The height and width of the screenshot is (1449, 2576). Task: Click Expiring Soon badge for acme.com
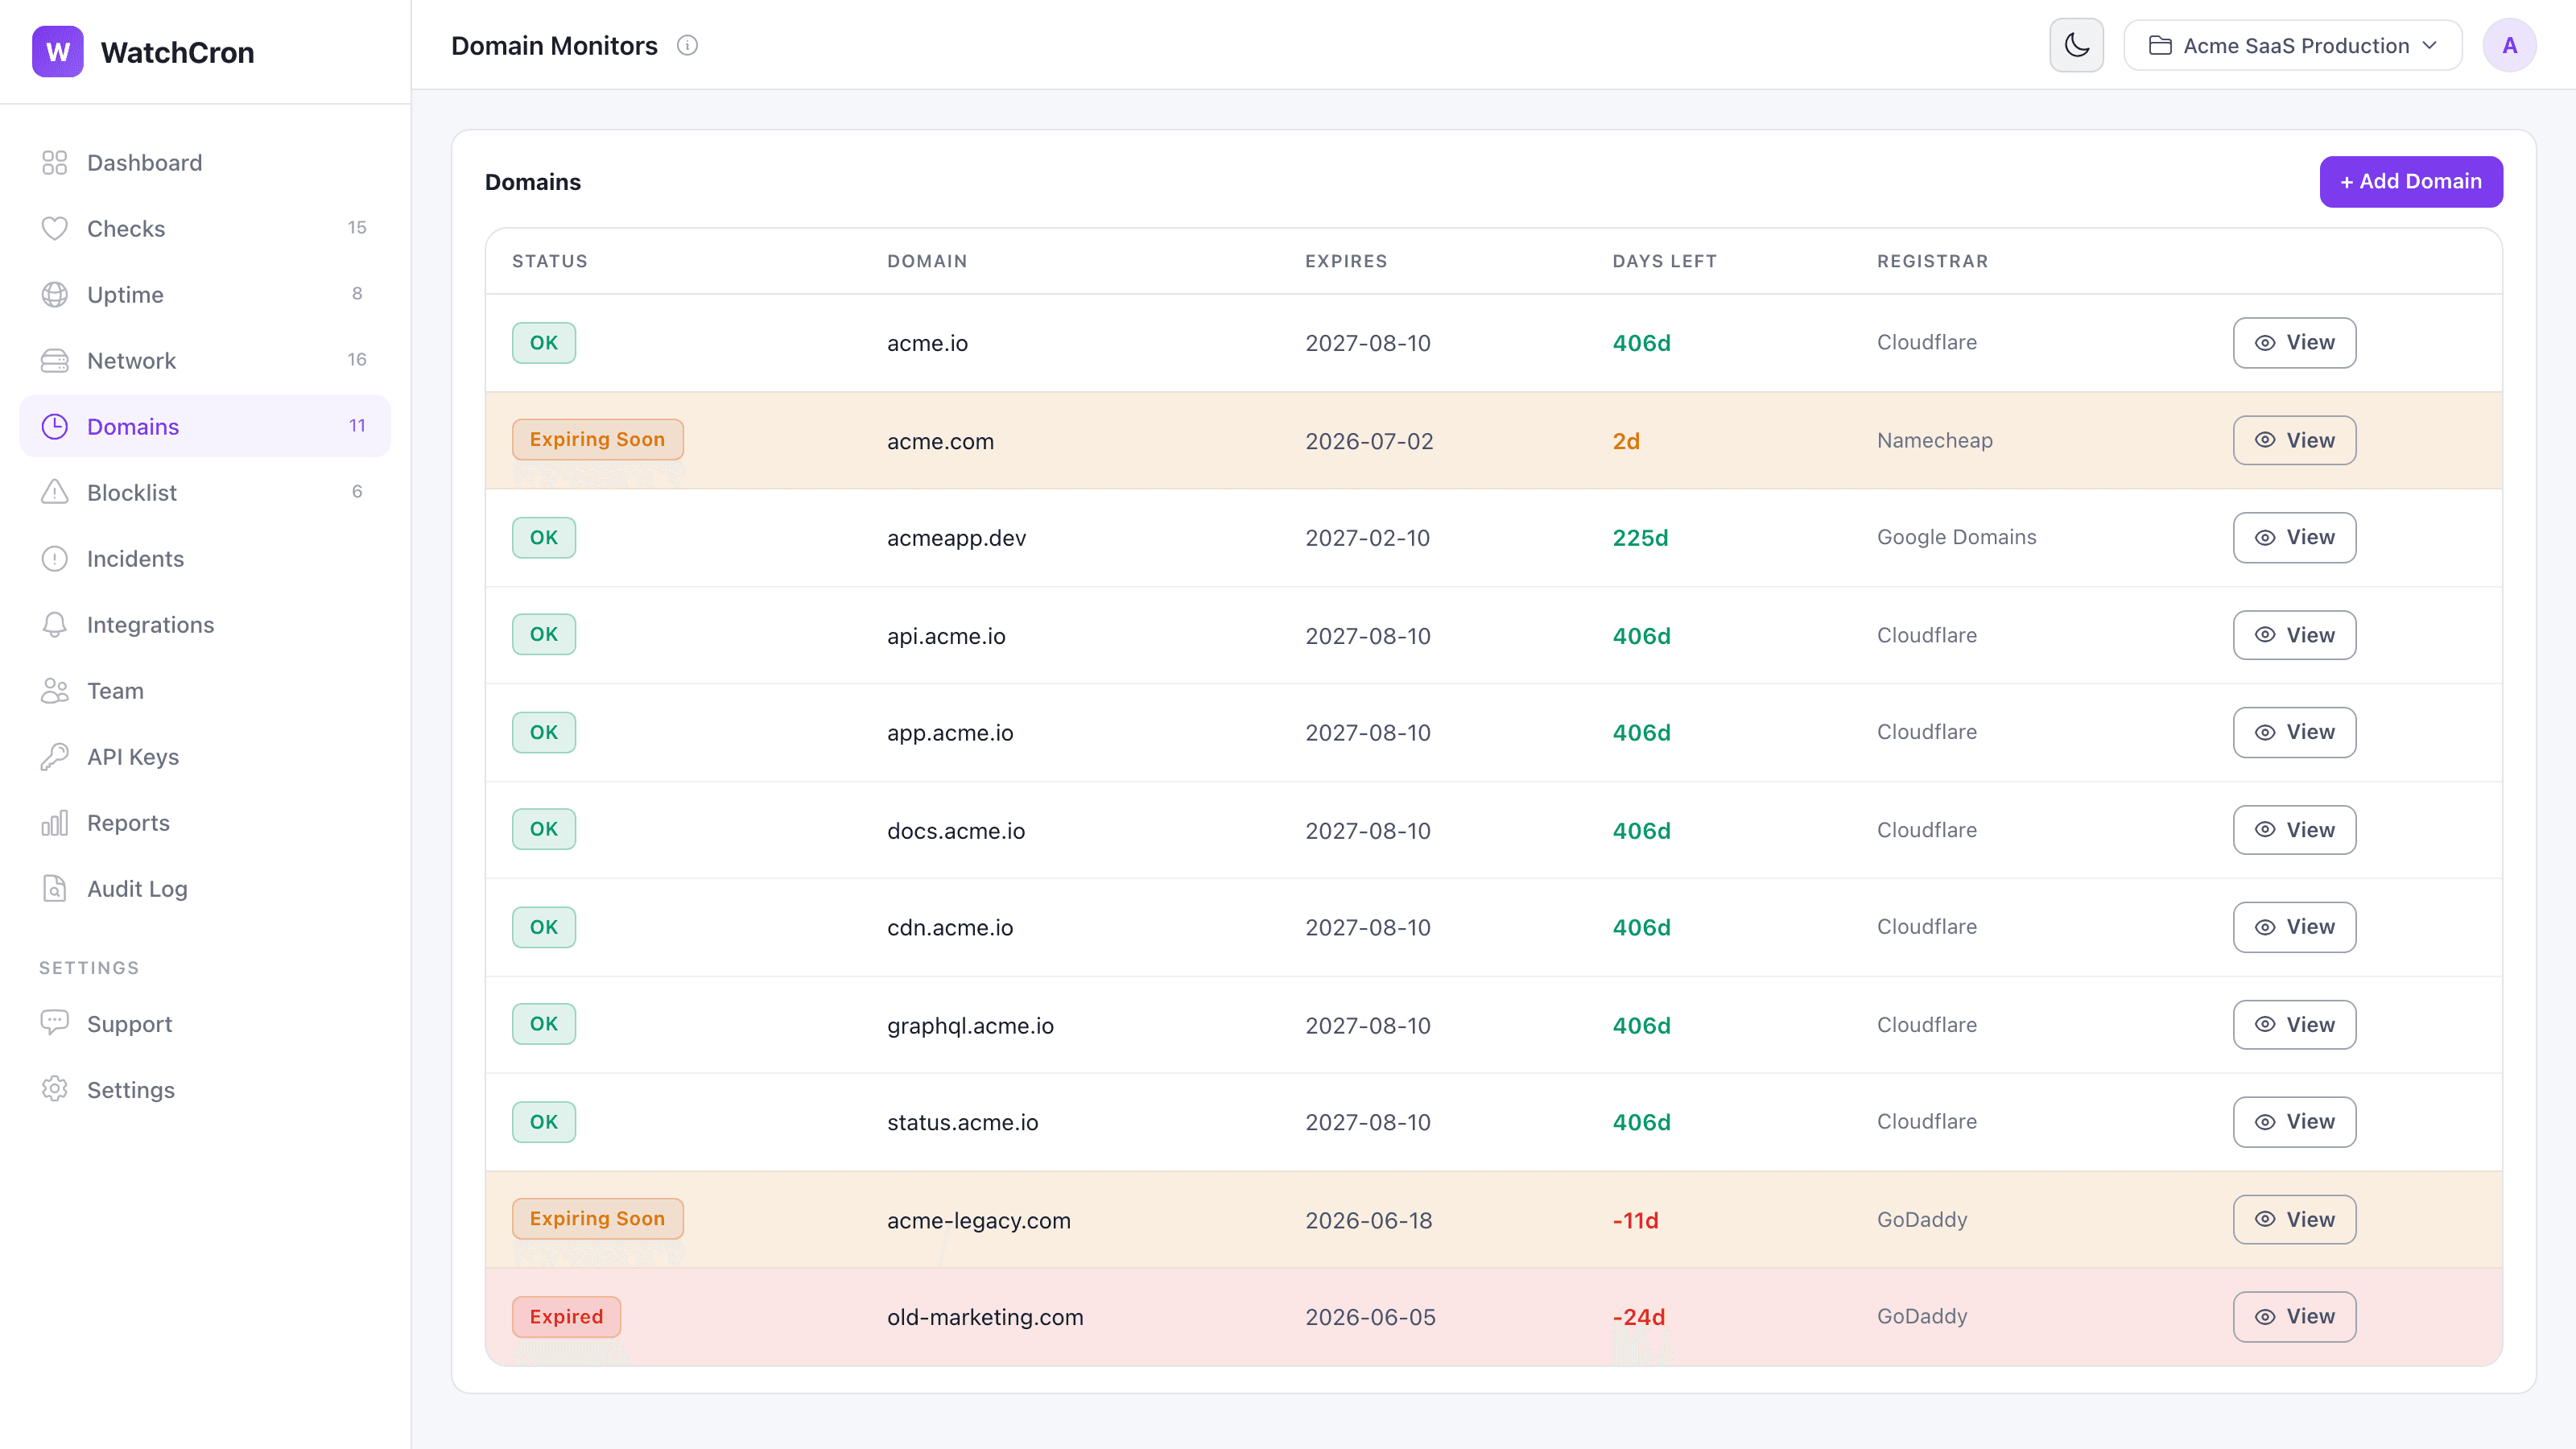point(597,440)
